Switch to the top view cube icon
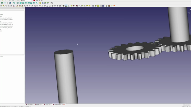The height and width of the screenshot is (107, 191). 23,3
